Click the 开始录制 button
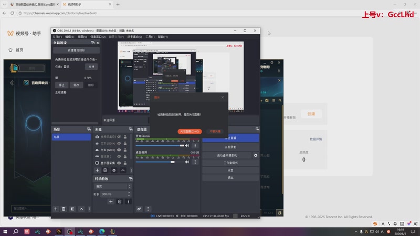Viewport: 420px width, 236px height. pos(230,147)
